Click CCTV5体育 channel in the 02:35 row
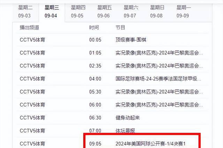This screenshot has height=148, width=223. 32,66
